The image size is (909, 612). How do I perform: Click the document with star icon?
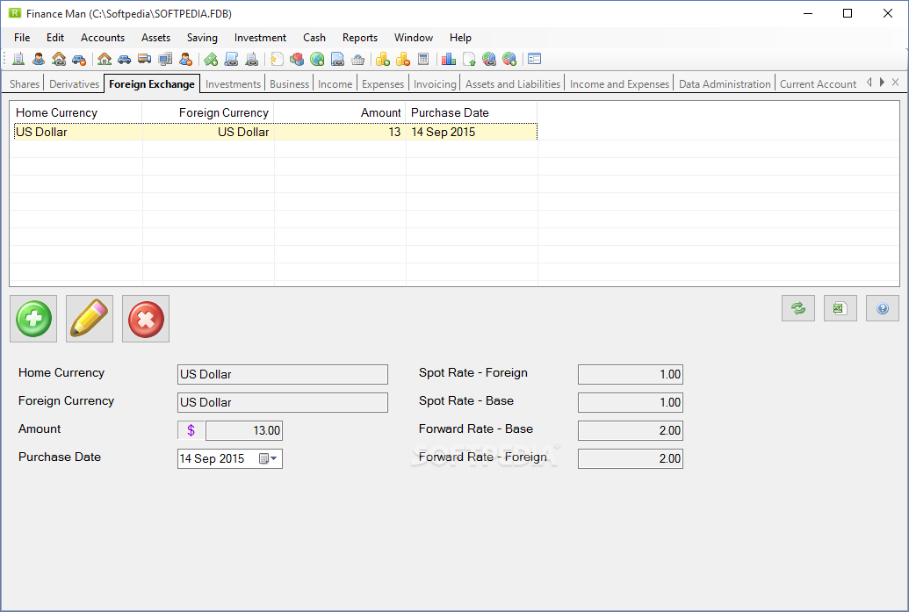click(278, 59)
